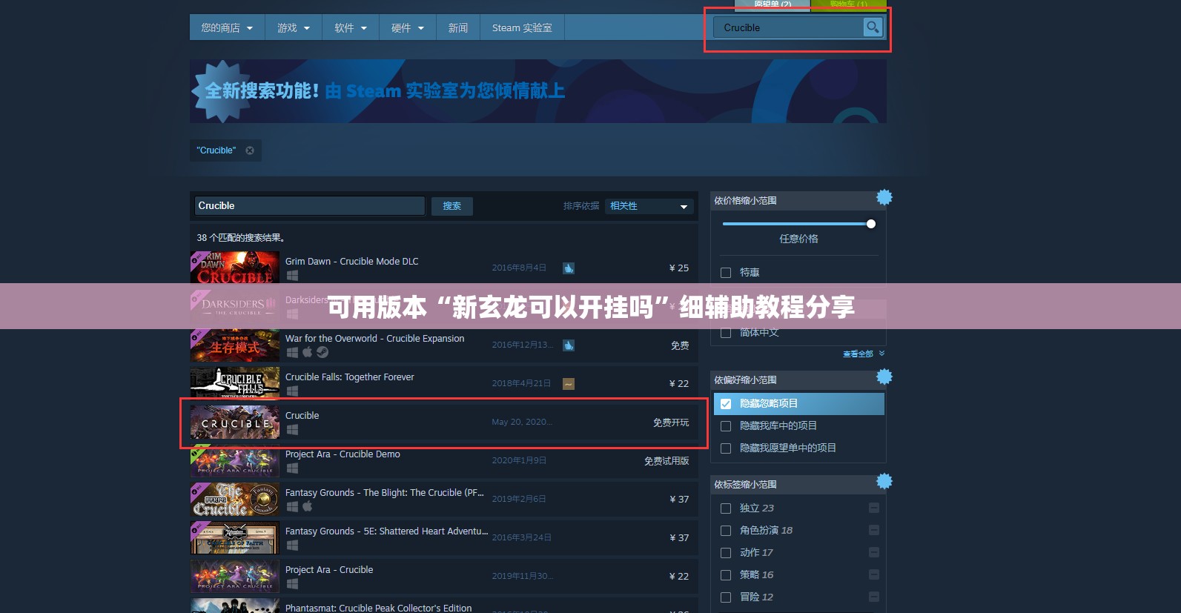This screenshot has height=613, width=1181.
Task: Tick the 冒险 tag checkbox
Action: click(726, 597)
